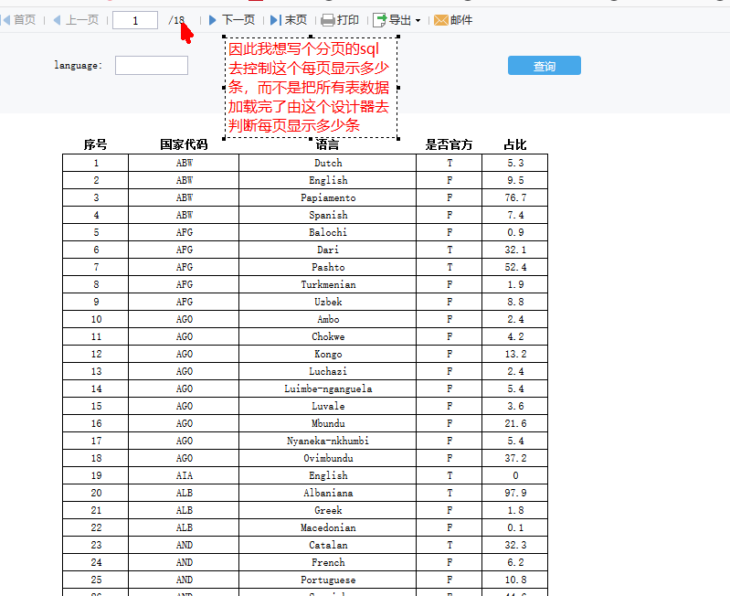Click the 导出 export icon
Screen dimensions: 730x596
pos(379,20)
